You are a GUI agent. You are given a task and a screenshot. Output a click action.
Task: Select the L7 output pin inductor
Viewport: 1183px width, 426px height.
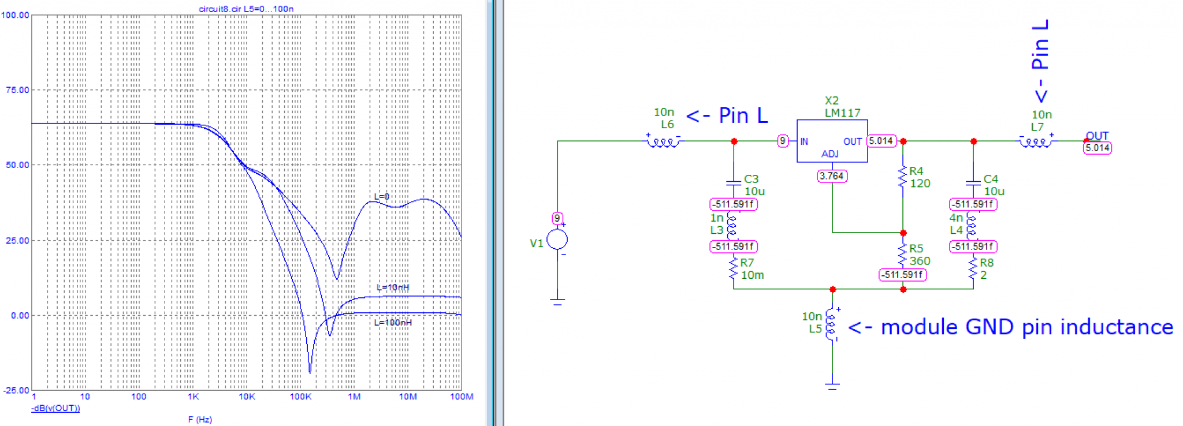coord(1036,141)
